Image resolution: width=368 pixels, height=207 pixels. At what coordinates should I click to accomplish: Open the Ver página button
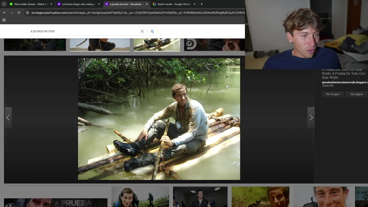point(356,94)
